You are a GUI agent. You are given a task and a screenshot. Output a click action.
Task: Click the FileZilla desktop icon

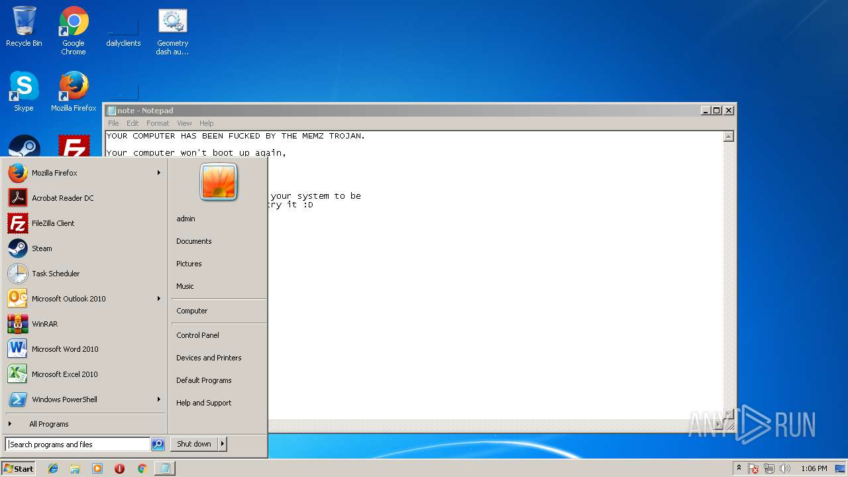click(74, 146)
